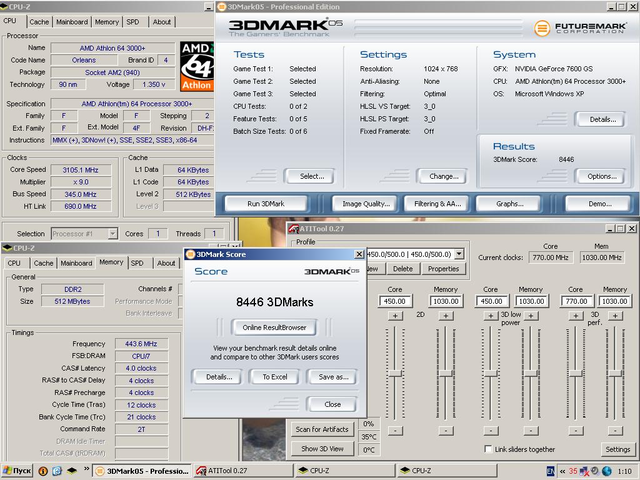
Task: Decrease 3D low power Core with minus
Action: pos(491,431)
